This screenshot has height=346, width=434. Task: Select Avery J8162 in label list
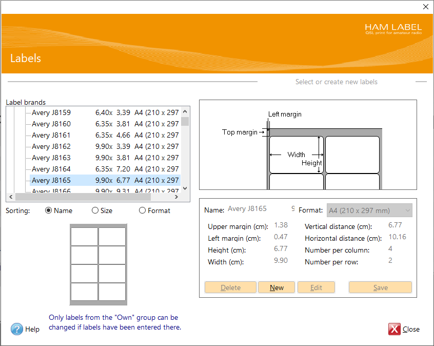click(x=105, y=146)
